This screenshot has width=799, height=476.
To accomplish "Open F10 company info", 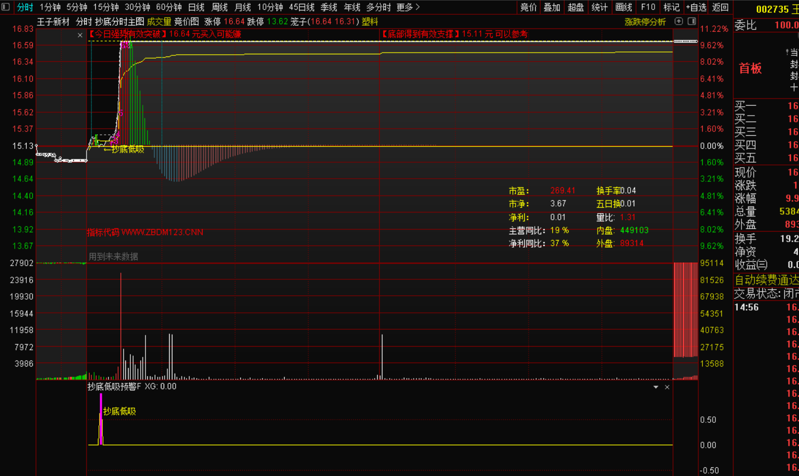I will click(x=648, y=7).
